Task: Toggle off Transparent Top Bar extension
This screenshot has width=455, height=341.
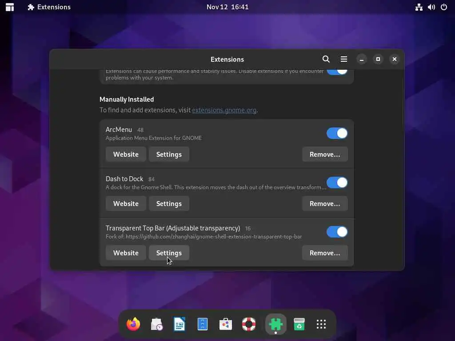Action: [x=337, y=232]
